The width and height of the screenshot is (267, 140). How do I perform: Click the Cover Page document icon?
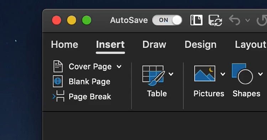[x=58, y=66]
